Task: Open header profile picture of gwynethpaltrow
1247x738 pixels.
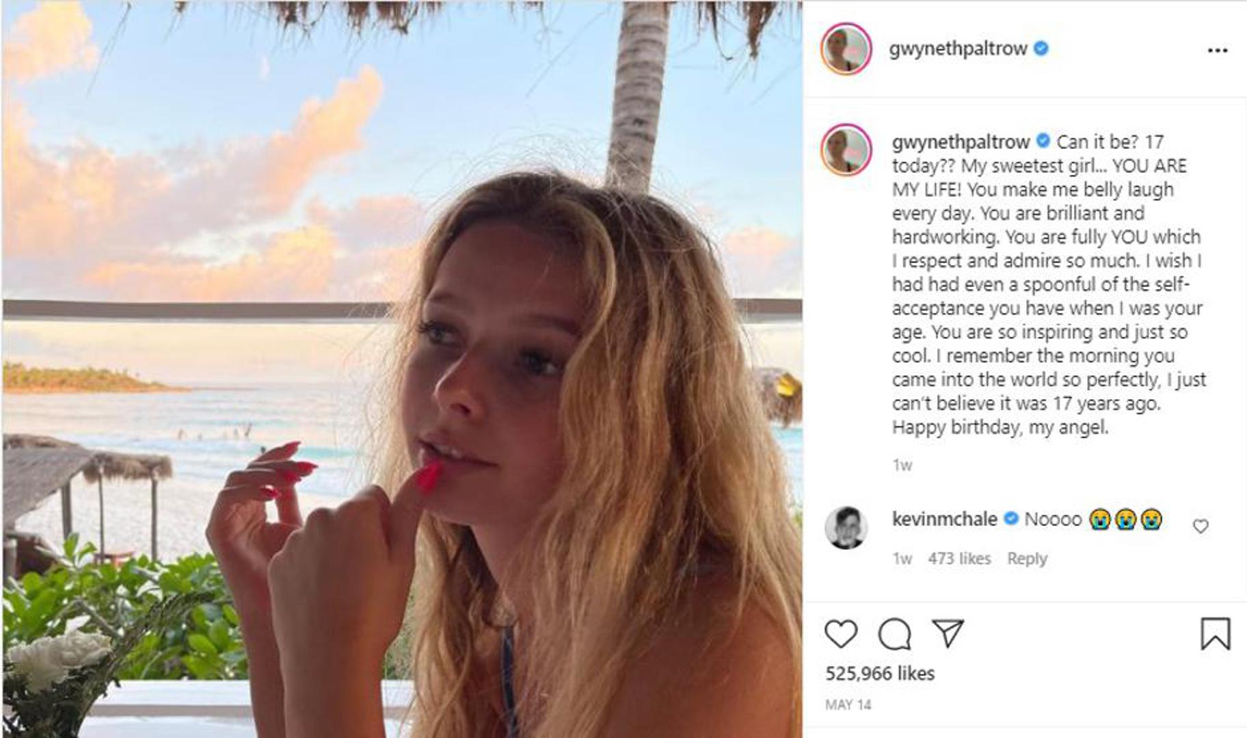Action: 846,49
